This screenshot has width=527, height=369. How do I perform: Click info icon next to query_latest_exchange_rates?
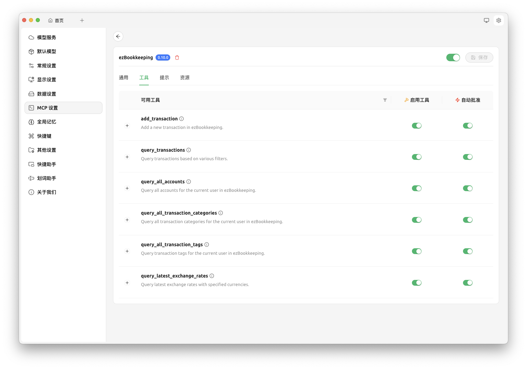click(x=212, y=276)
